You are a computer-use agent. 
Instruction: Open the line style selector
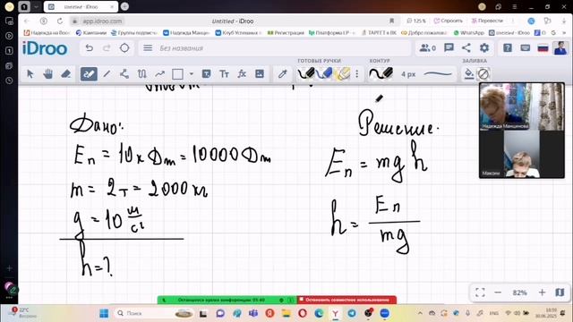pyautogui.click(x=438, y=74)
